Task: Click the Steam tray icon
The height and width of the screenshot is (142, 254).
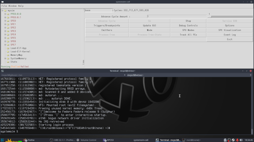Action: (233, 140)
